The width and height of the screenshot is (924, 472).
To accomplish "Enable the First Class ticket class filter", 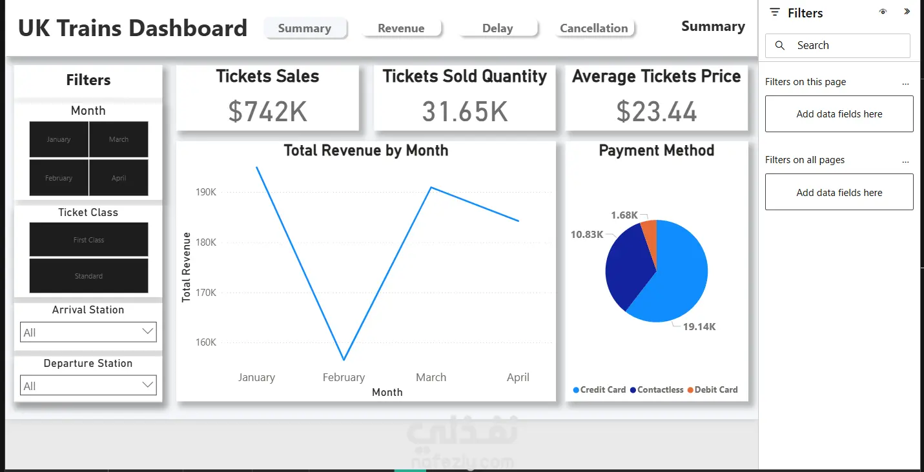I will [x=88, y=240].
